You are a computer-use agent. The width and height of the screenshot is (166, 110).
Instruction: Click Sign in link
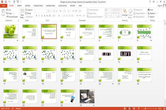160,6
